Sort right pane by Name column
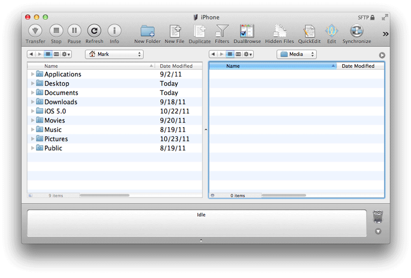 point(272,66)
